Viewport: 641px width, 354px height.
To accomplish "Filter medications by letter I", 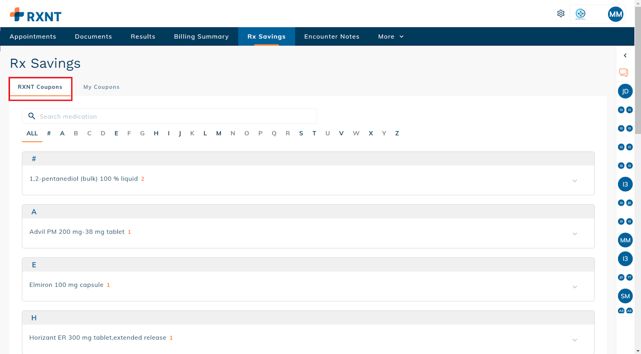I will 169,133.
